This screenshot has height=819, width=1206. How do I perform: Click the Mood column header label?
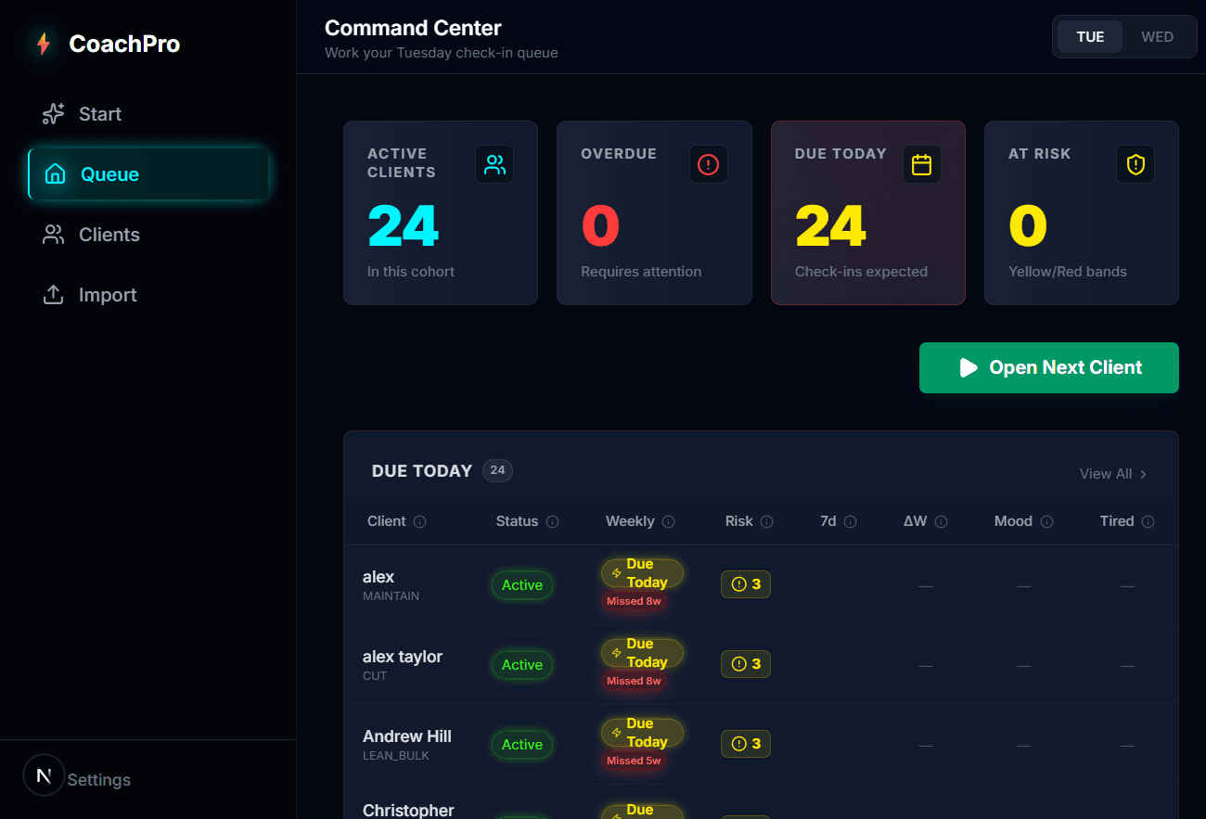point(1013,521)
